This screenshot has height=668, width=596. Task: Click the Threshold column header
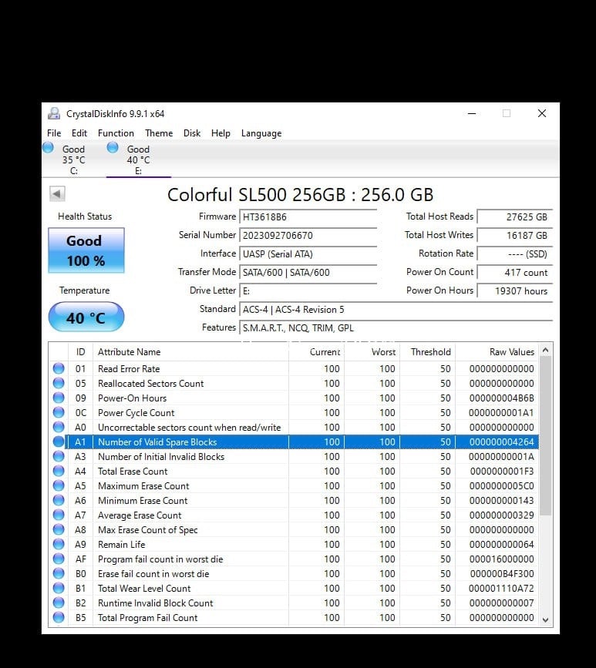(428, 352)
